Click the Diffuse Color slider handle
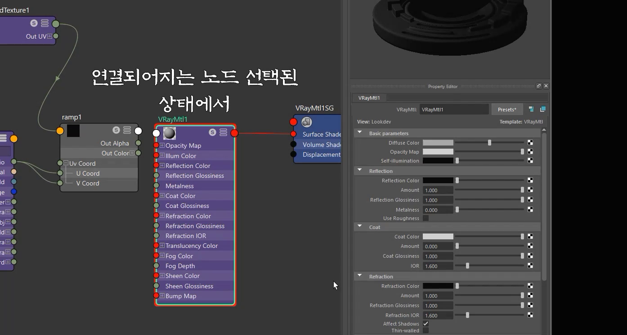This screenshot has height=335, width=627. pyautogui.click(x=489, y=143)
